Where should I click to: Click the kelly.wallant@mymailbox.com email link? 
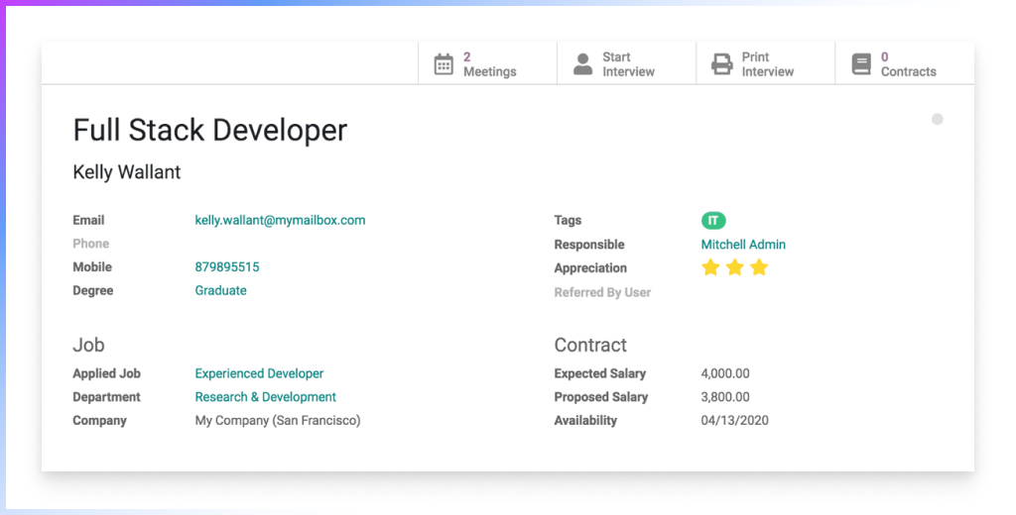point(280,220)
